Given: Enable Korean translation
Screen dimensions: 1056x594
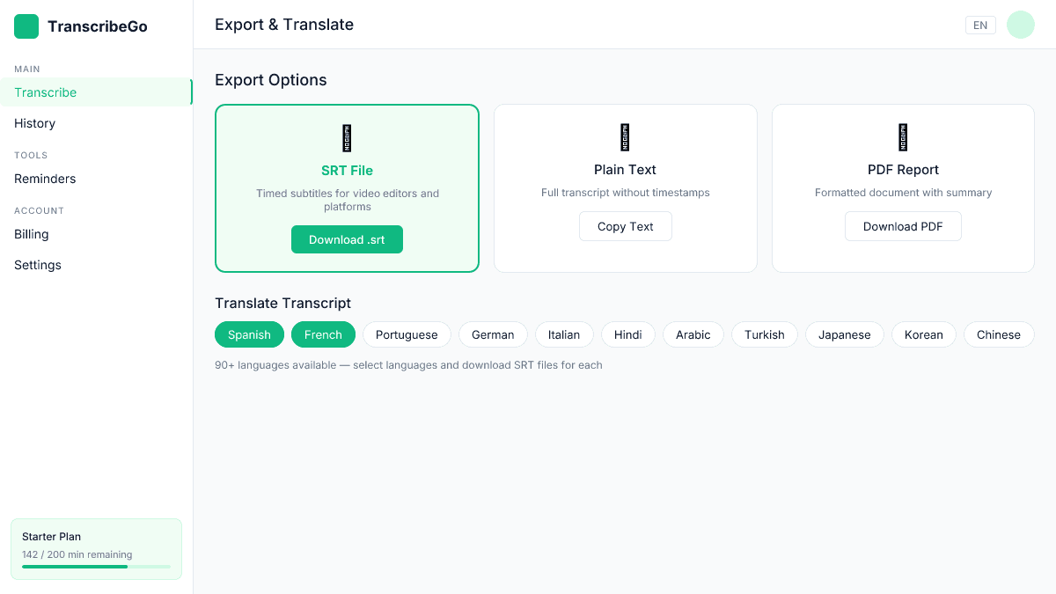Looking at the screenshot, I should (923, 334).
